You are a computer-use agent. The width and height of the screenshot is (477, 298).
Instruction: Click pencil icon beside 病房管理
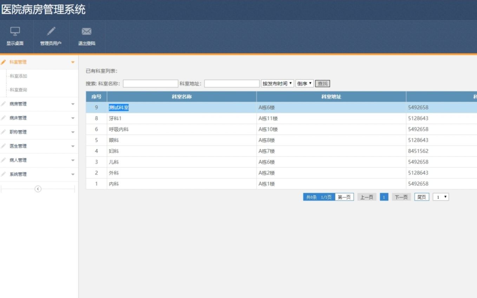(x=4, y=104)
